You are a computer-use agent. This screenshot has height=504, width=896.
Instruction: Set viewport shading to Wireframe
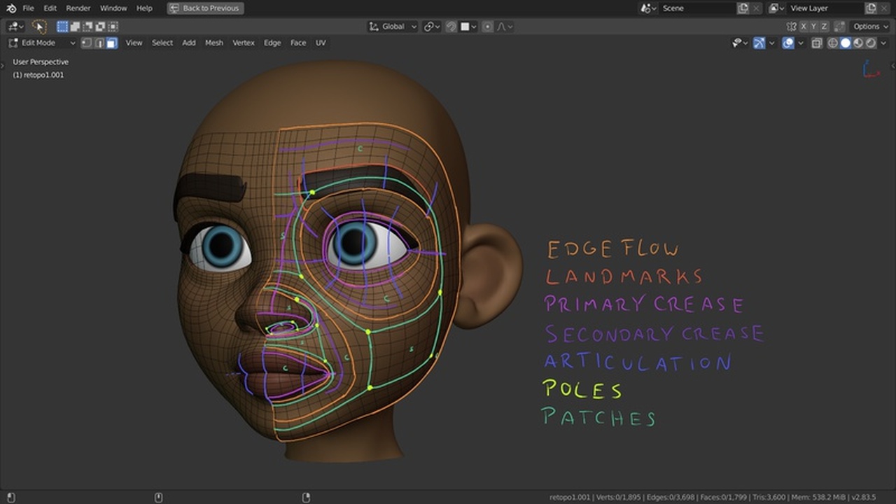pos(832,43)
